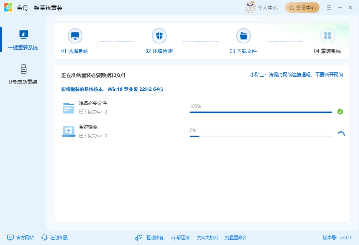Click the 在线客服 headset icon
Screen dimensions: 359x245
44,237
